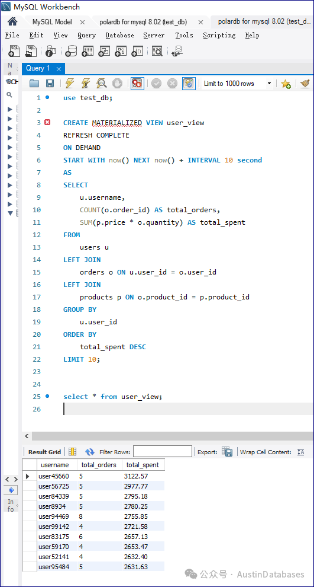Switch to the MySQL Model tab
314x587 pixels.
pos(52,22)
